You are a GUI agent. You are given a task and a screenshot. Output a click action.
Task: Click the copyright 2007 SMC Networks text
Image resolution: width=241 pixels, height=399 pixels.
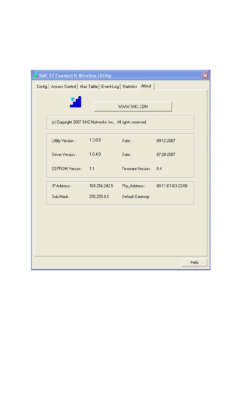(99, 122)
